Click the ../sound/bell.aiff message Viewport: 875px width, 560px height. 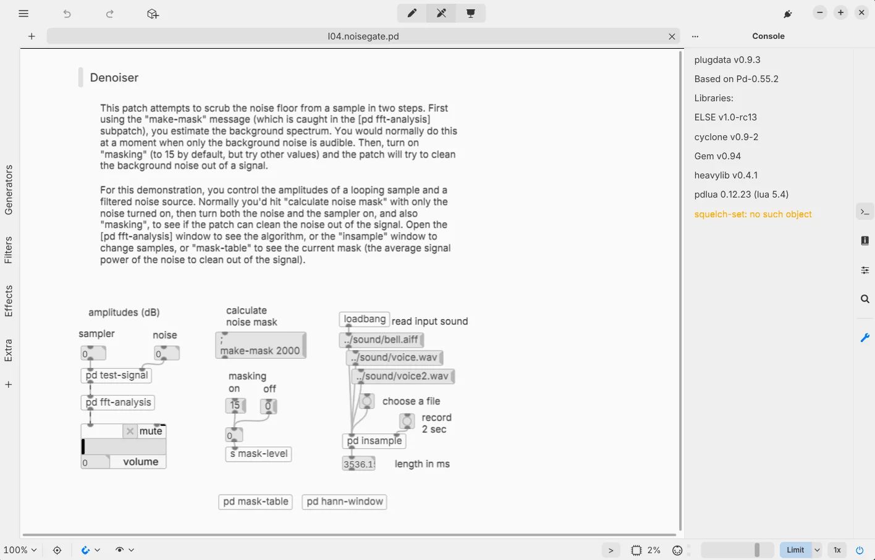click(381, 340)
